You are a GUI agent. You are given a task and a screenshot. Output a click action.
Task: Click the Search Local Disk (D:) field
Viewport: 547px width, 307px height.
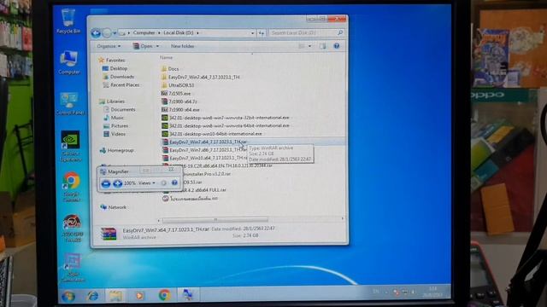click(303, 32)
